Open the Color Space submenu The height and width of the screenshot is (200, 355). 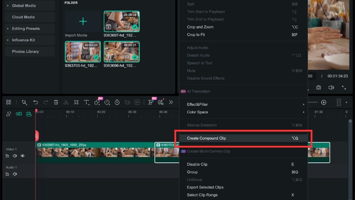tap(243, 112)
